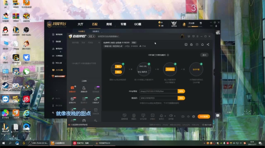Open the 军需 tab in 5E platform

tap(123, 24)
